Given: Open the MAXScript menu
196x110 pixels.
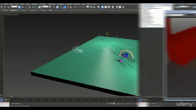Looking at the screenshot, I should (77, 4).
